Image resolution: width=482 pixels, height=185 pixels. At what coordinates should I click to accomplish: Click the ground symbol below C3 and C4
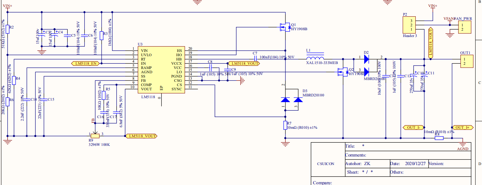click(x=42, y=52)
